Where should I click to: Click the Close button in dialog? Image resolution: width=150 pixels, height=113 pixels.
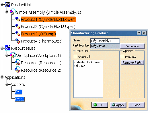137,105
